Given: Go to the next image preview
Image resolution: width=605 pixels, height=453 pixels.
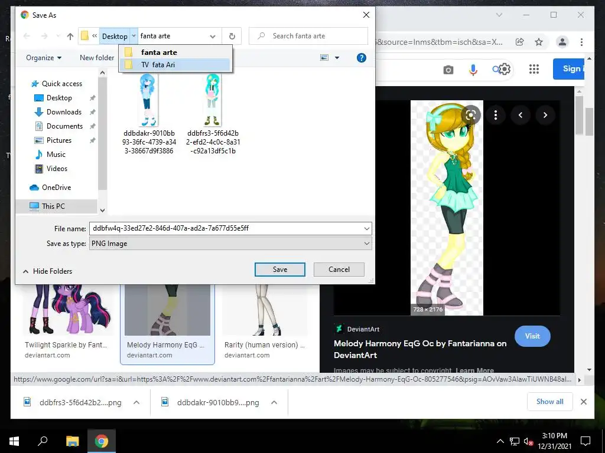Looking at the screenshot, I should pos(545,115).
